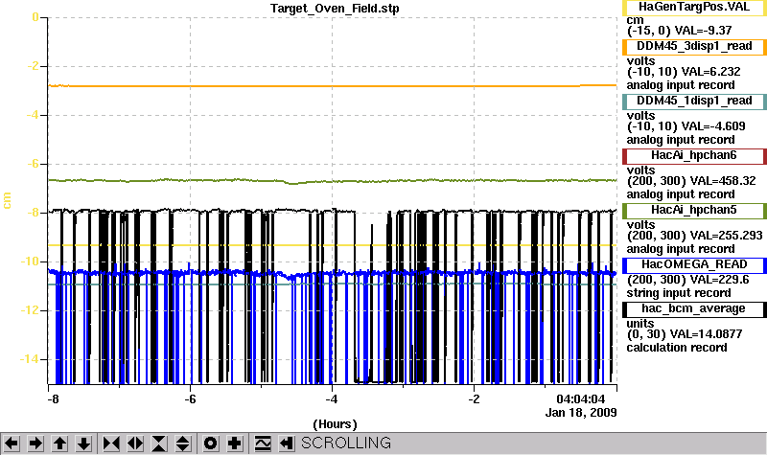Click the 04:04:04 time stamp
Viewport: 767px width, 455px height.
pos(581,399)
